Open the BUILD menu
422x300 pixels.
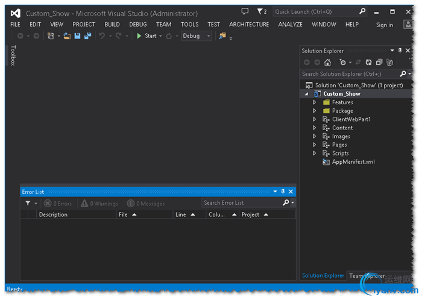(x=112, y=25)
